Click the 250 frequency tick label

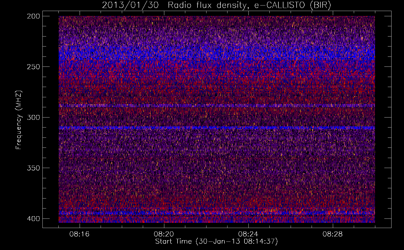(x=33, y=67)
